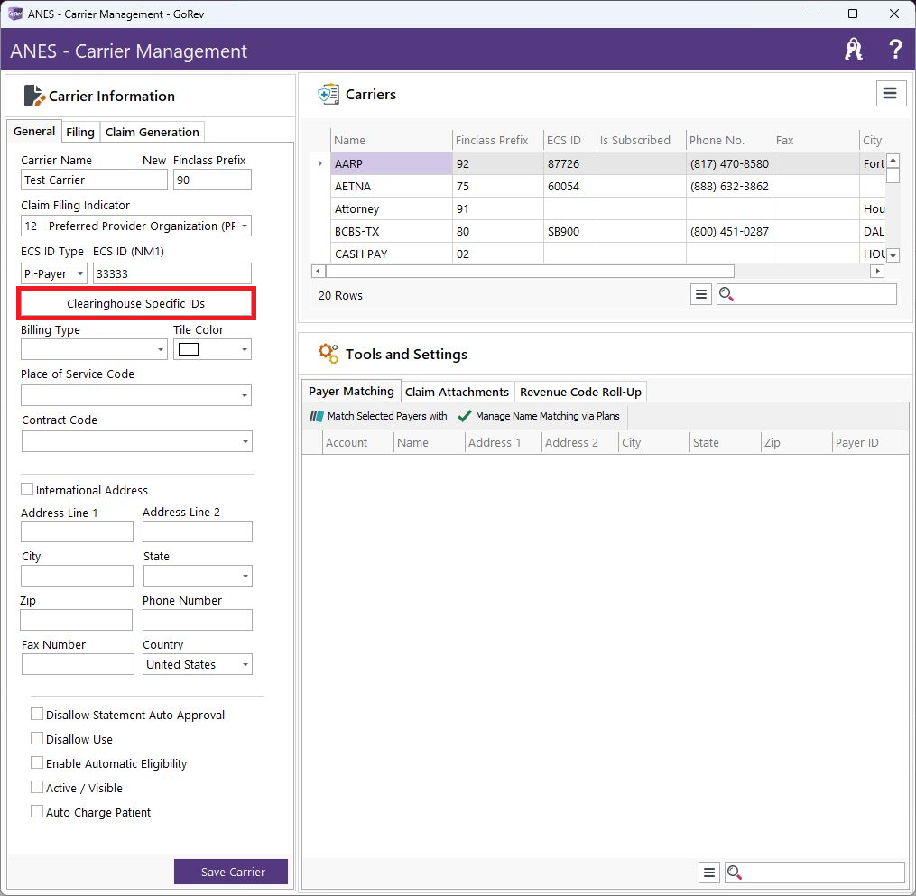
Task: Open the Claim Attachments tab
Action: [457, 392]
